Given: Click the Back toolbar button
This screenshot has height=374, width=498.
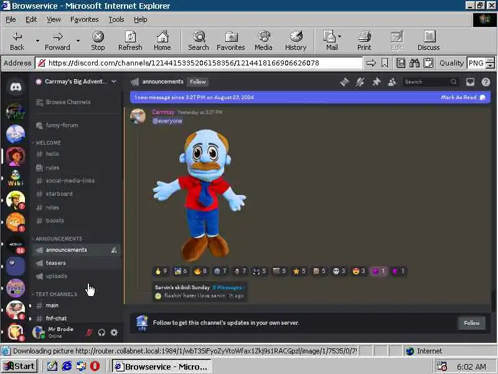Looking at the screenshot, I should pyautogui.click(x=17, y=41).
